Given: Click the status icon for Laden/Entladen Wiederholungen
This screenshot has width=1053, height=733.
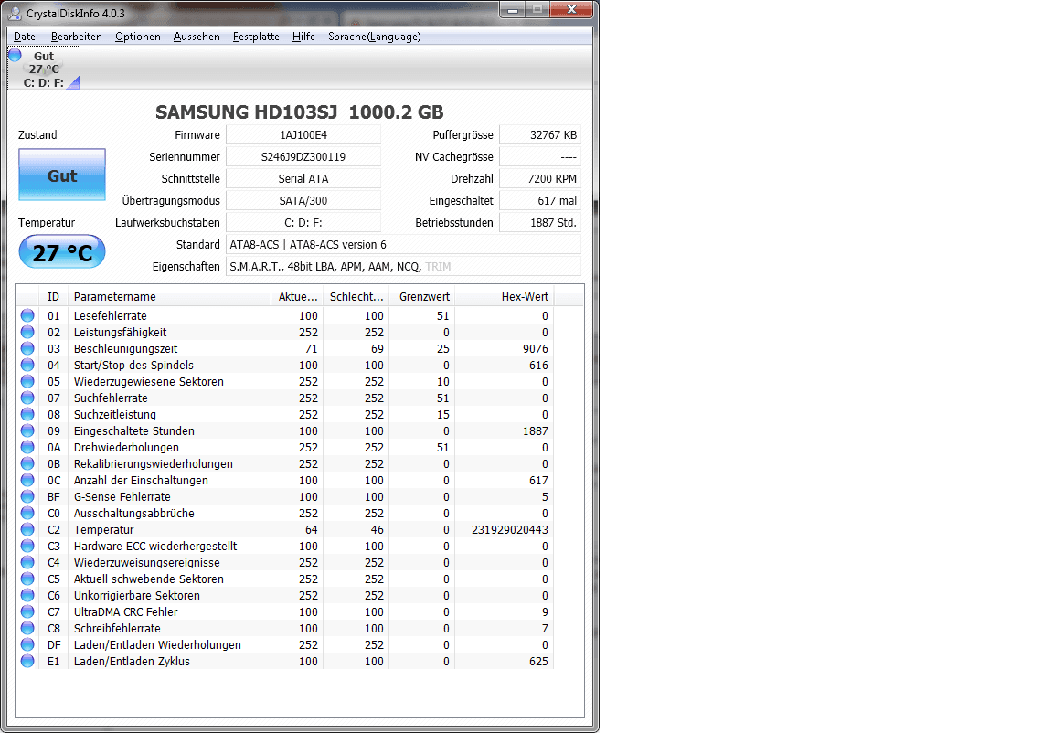Looking at the screenshot, I should (27, 644).
